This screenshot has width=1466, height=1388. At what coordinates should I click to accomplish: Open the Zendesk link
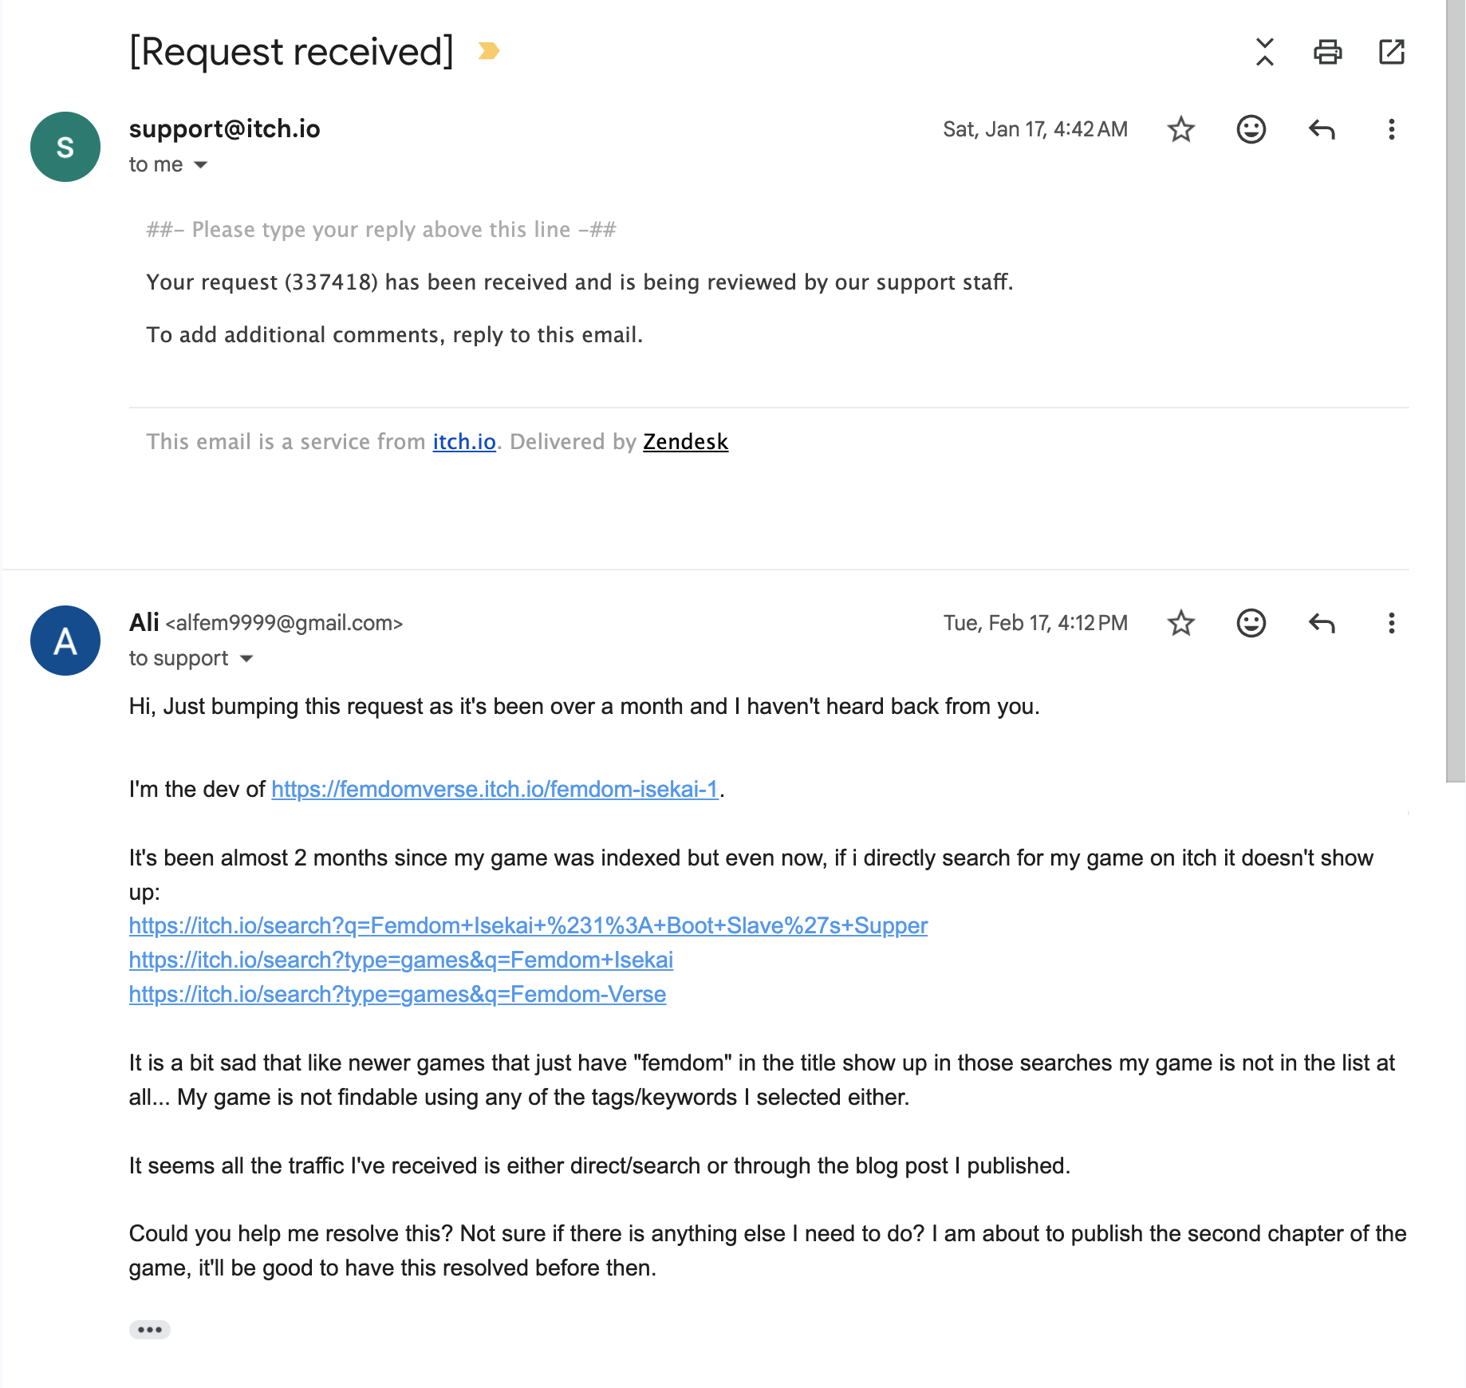[x=685, y=442]
